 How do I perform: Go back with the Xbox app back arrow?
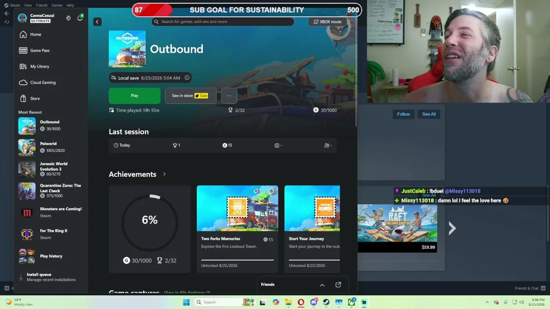[x=97, y=21]
